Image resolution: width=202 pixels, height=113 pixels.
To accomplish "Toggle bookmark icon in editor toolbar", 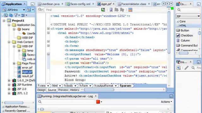I will 111,10.
